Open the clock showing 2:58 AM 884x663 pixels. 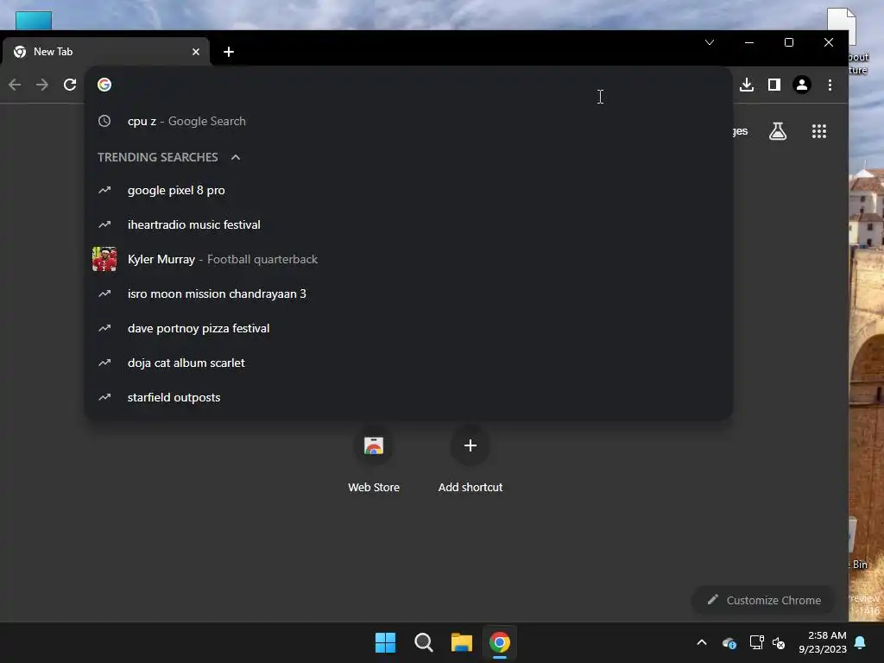823,642
